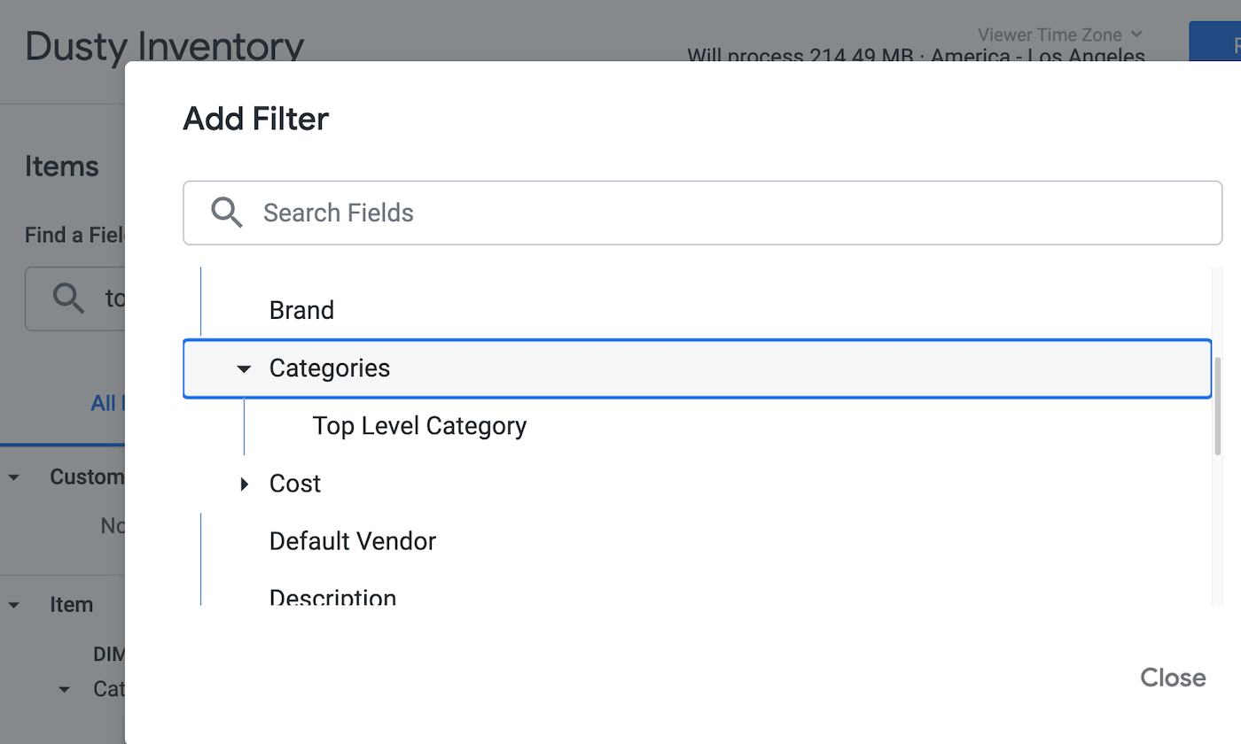Image resolution: width=1241 pixels, height=744 pixels.
Task: Pick the Description field
Action: pyautogui.click(x=332, y=596)
